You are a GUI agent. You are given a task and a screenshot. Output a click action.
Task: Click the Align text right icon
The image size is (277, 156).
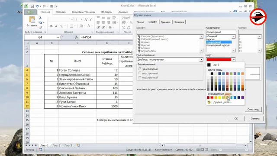(x=109, y=23)
